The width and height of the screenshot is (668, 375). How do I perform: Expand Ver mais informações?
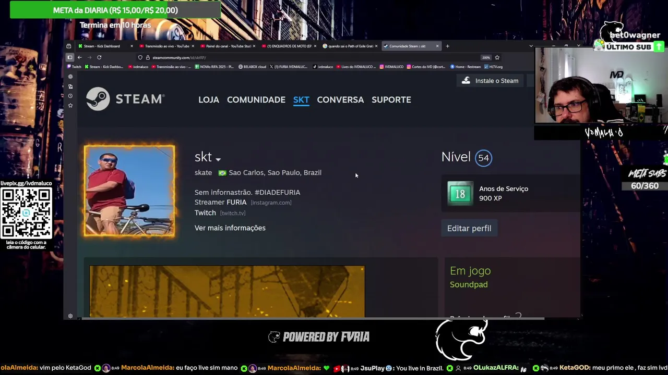pyautogui.click(x=230, y=228)
